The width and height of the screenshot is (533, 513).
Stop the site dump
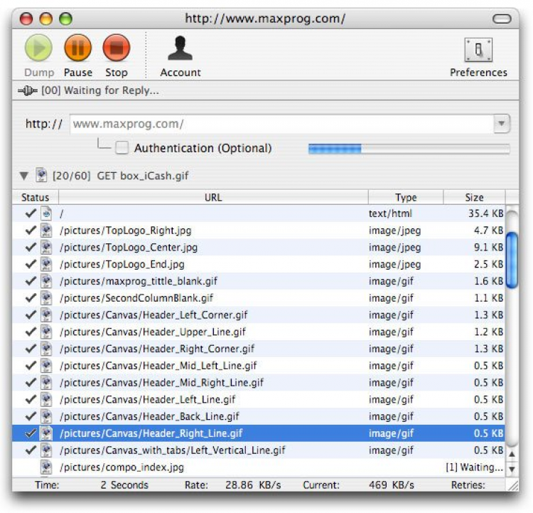click(117, 48)
